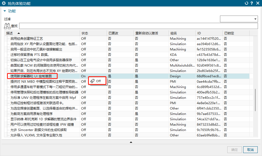262x156 pixels.
Task: Sort by the 描述 column header
Action: pos(42,33)
